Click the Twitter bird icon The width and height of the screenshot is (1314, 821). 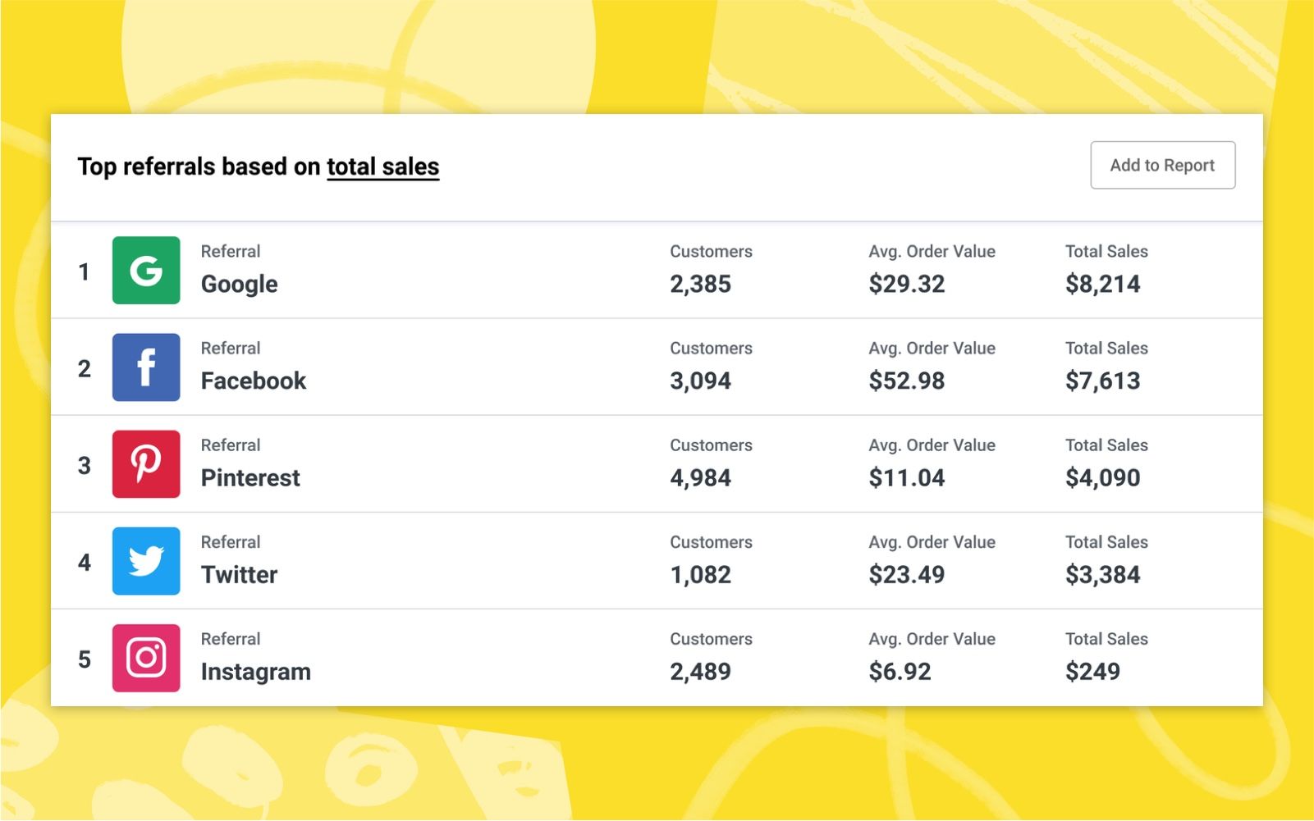pyautogui.click(x=146, y=561)
